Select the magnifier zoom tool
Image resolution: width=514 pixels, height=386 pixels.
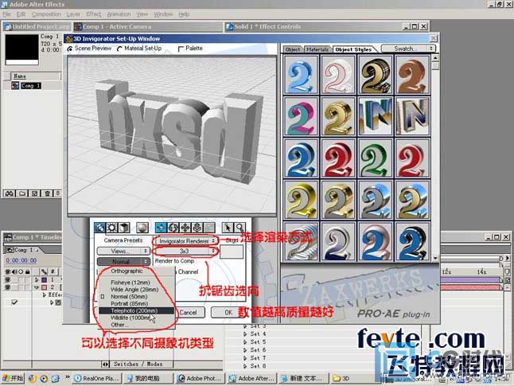[239, 228]
